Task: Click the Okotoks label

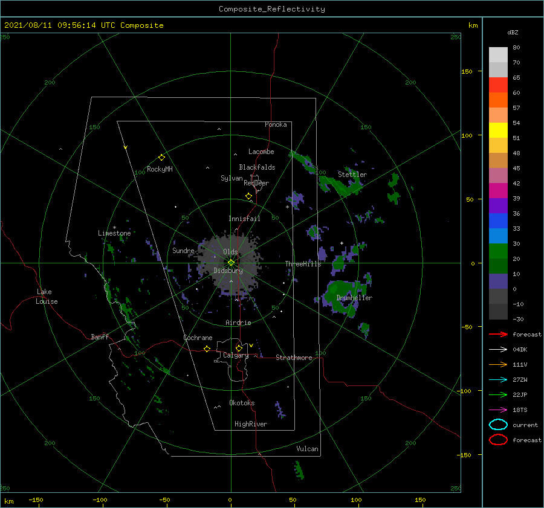Action: point(242,403)
